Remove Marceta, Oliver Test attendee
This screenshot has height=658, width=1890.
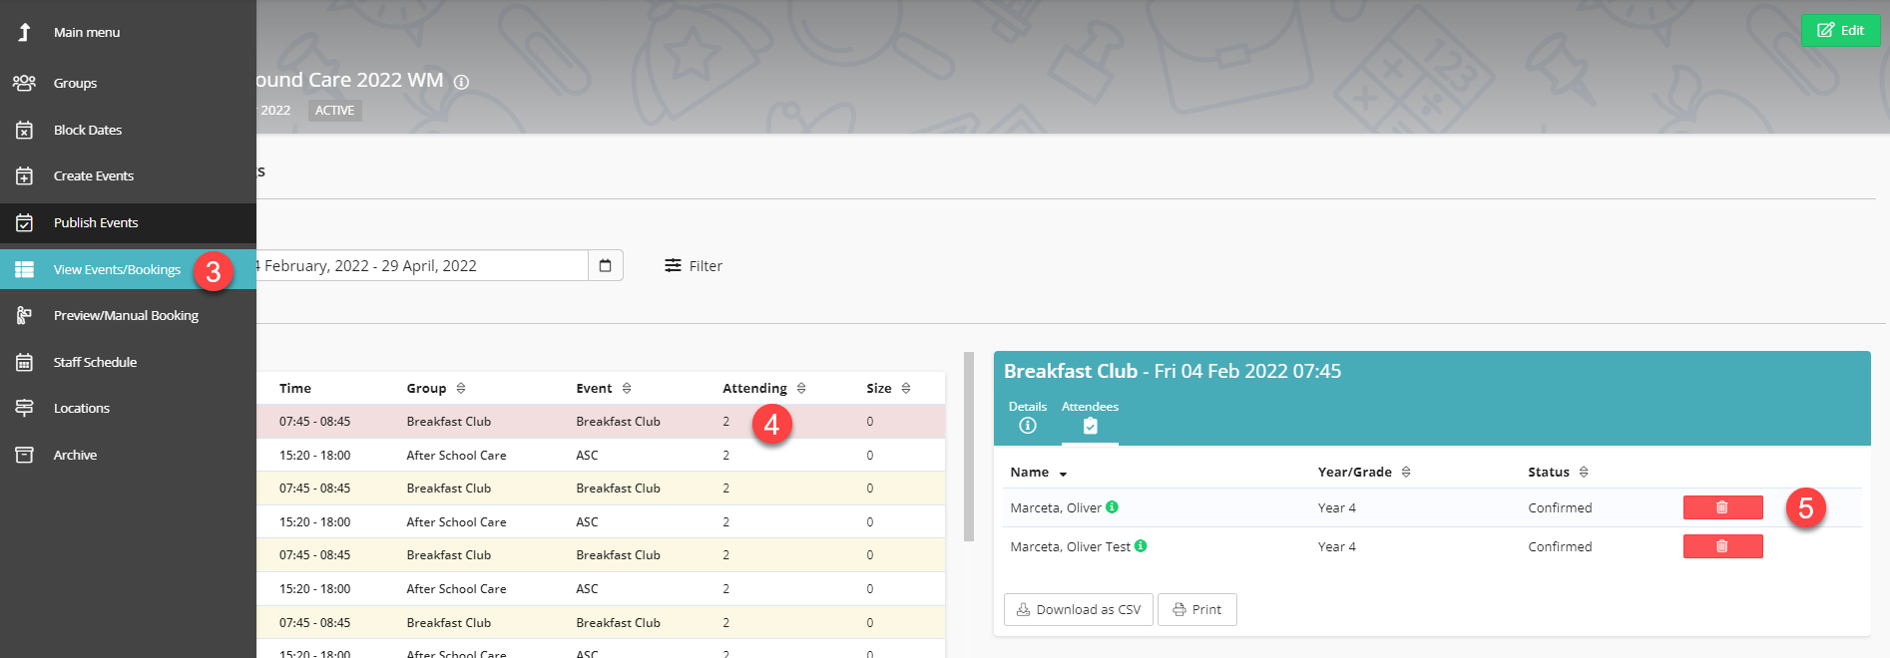pyautogui.click(x=1721, y=546)
